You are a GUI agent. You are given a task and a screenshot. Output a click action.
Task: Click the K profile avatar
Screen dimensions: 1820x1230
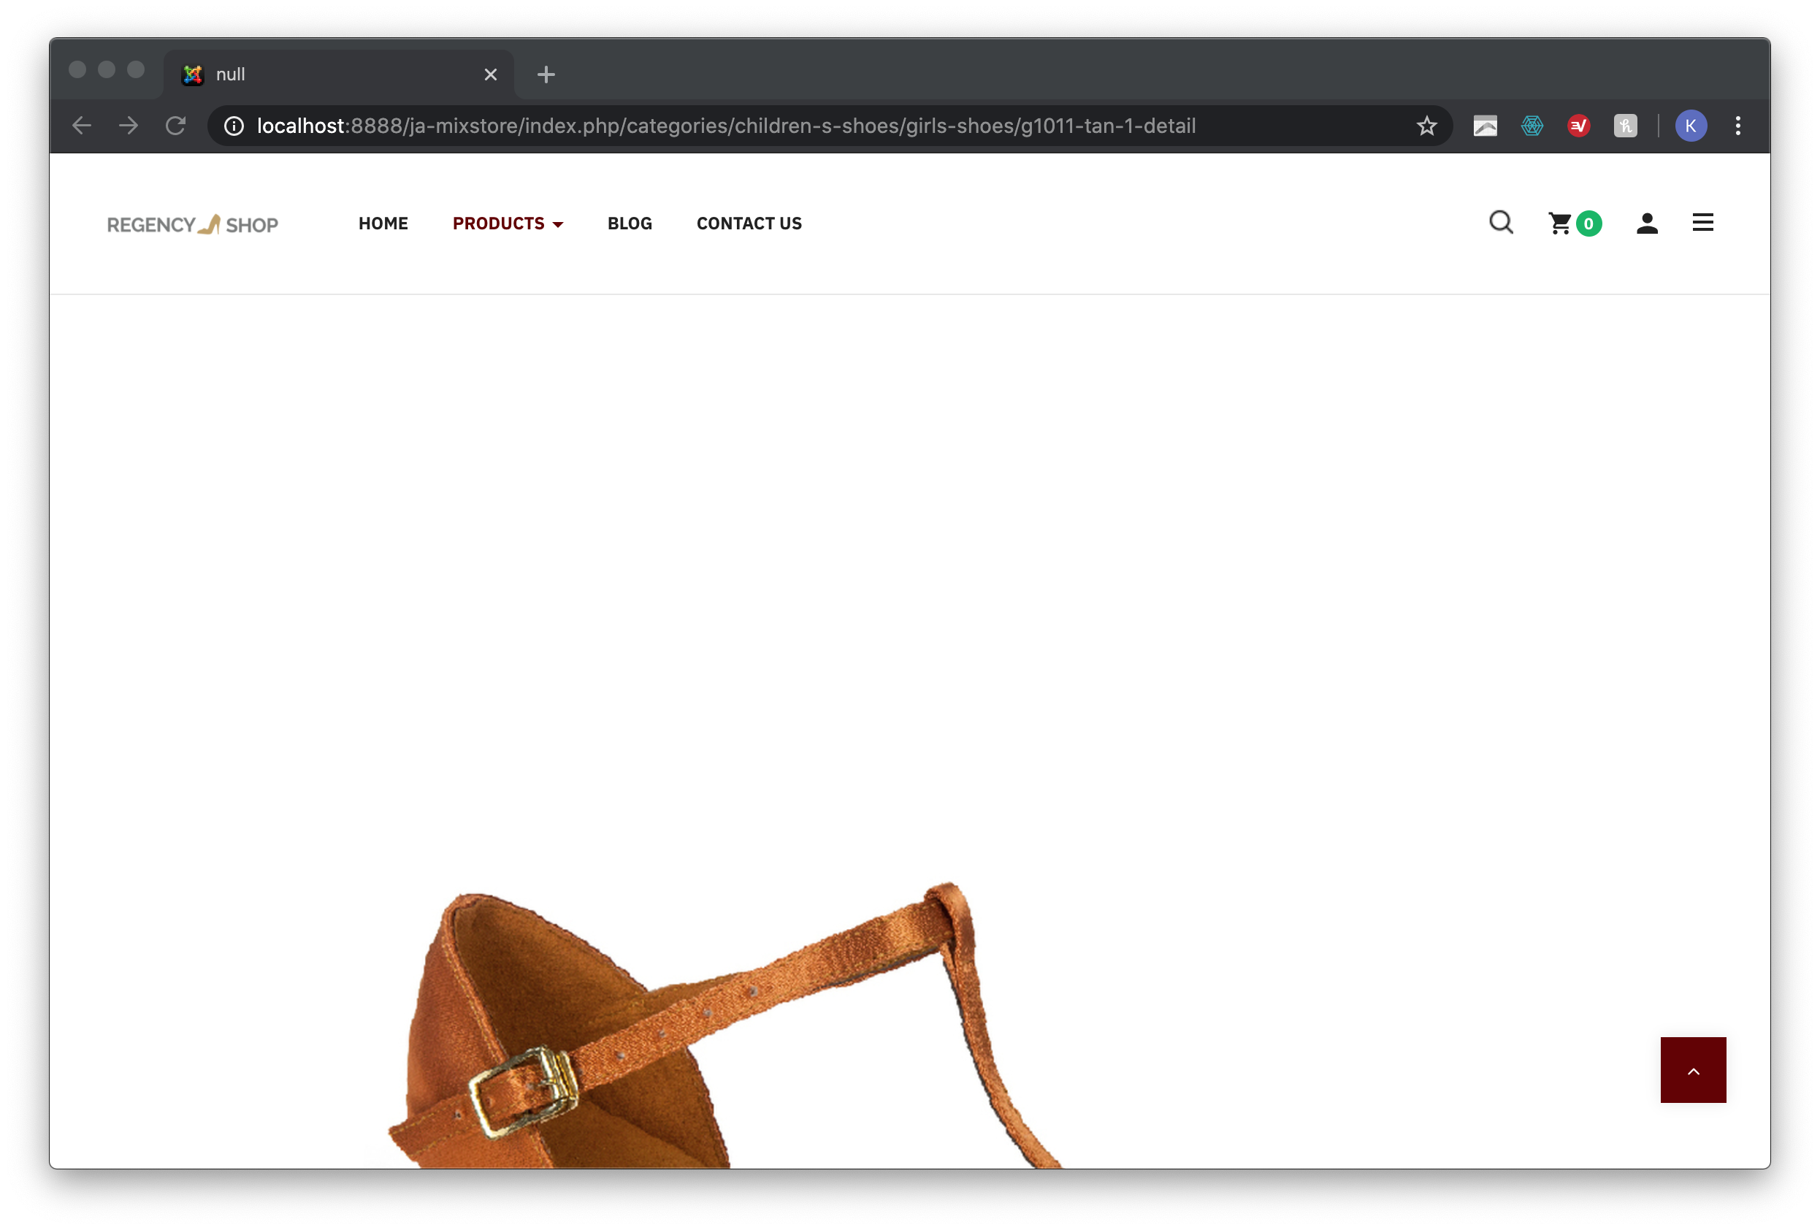point(1690,126)
